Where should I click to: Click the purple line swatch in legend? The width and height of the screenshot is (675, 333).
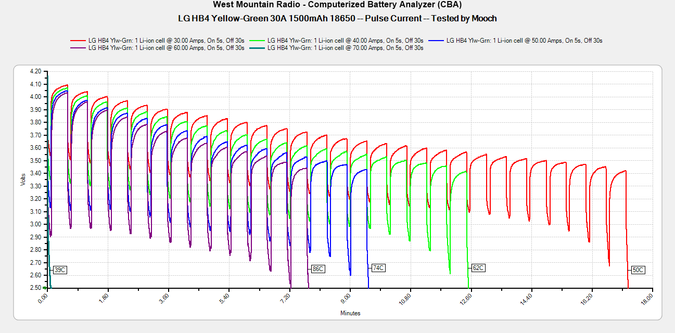pyautogui.click(x=78, y=48)
